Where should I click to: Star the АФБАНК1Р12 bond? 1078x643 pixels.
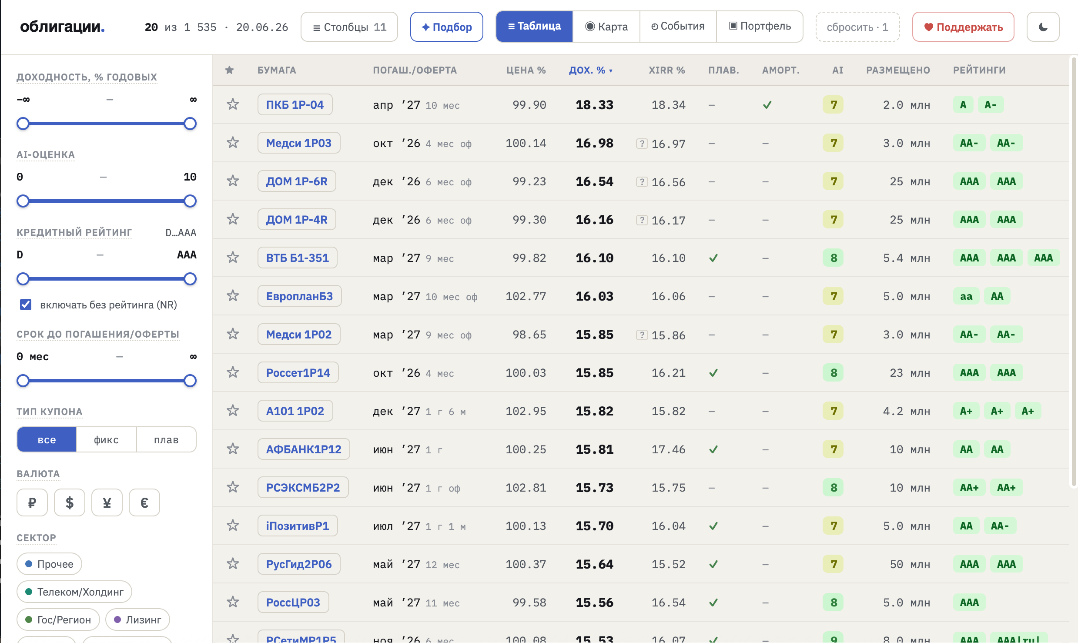pyautogui.click(x=233, y=449)
